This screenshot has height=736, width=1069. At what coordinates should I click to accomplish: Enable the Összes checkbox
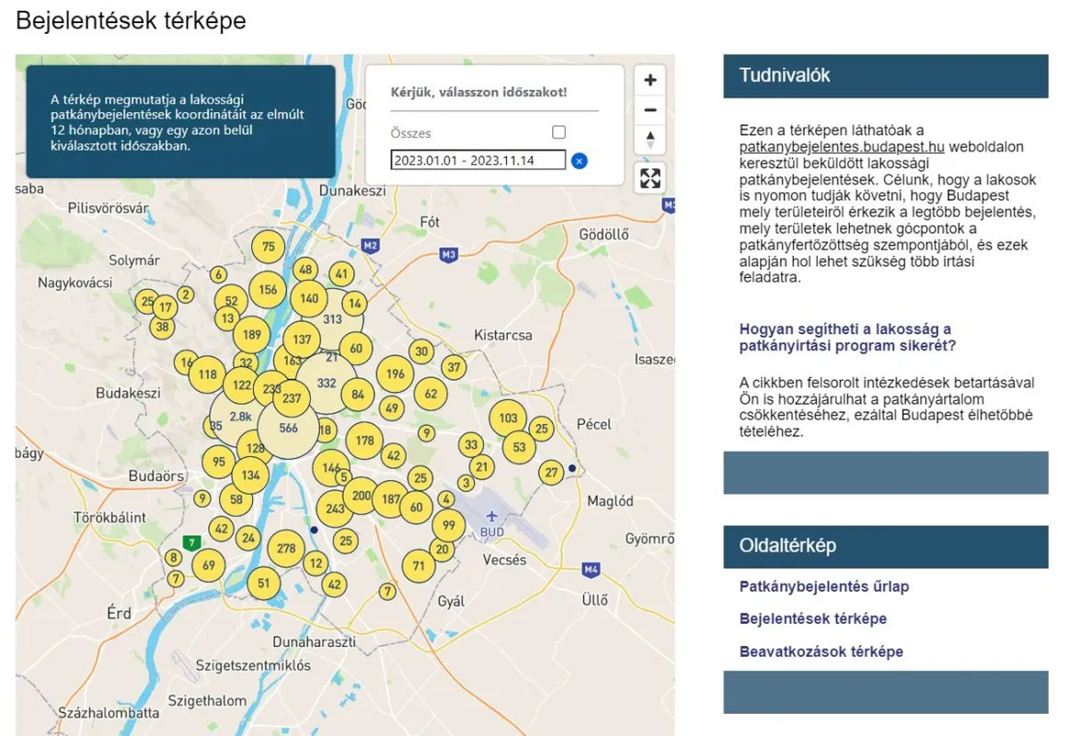558,132
